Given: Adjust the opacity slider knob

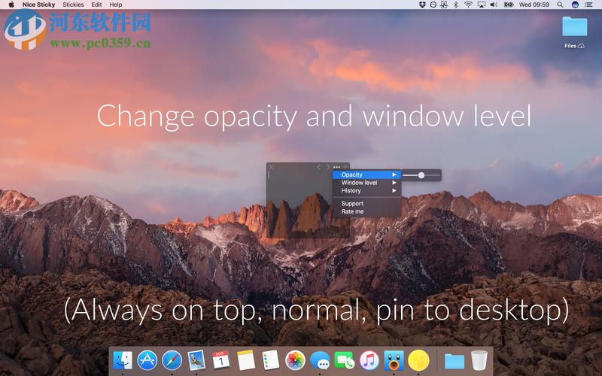Looking at the screenshot, I should (x=421, y=175).
